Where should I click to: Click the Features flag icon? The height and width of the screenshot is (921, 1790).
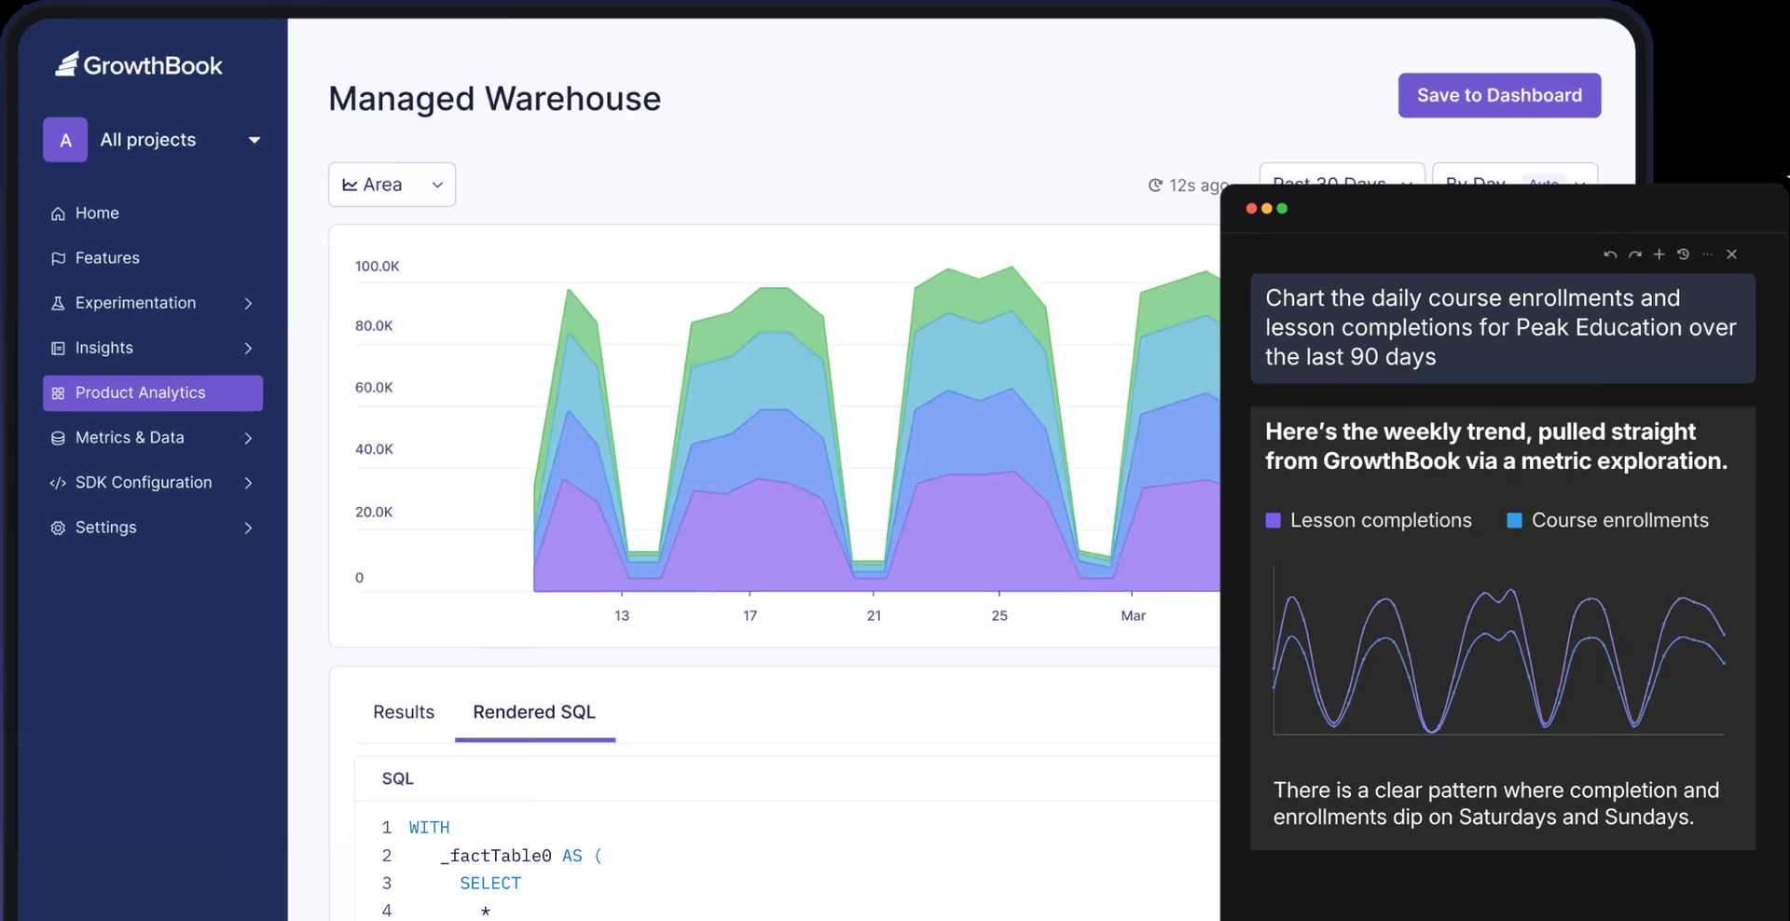pos(58,258)
